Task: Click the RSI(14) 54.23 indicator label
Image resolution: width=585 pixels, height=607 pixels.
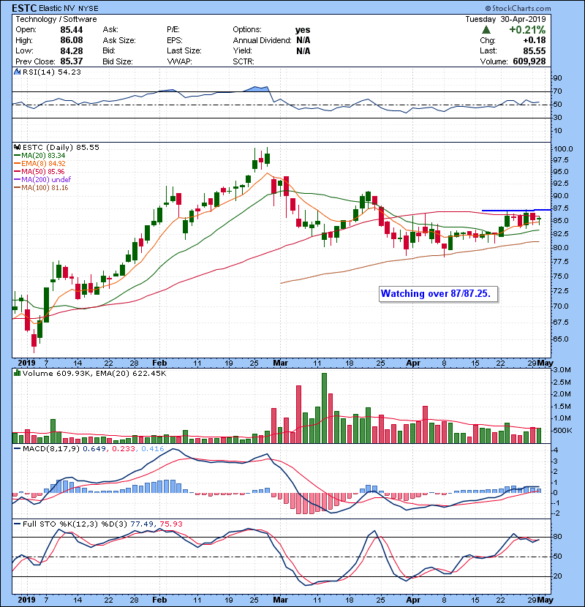Action: tap(51, 72)
